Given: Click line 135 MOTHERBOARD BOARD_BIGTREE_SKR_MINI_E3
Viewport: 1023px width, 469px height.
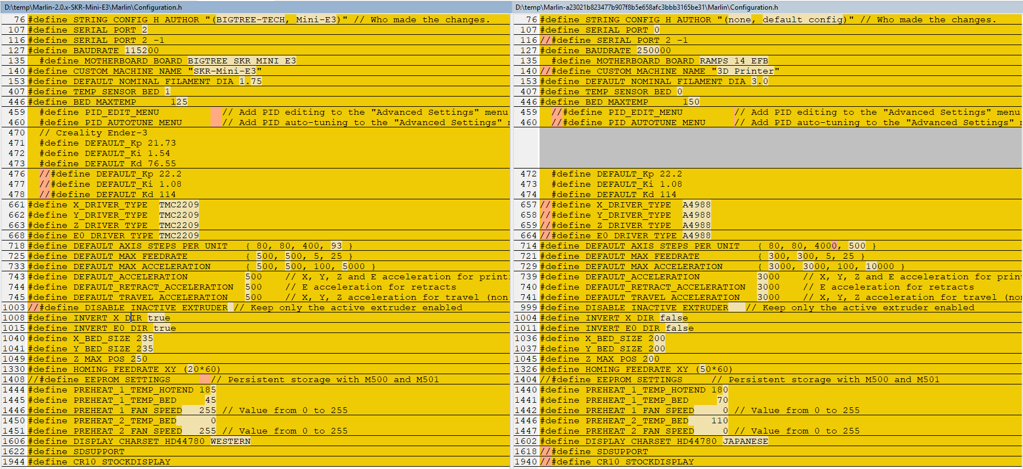Looking at the screenshot, I should pos(255,61).
